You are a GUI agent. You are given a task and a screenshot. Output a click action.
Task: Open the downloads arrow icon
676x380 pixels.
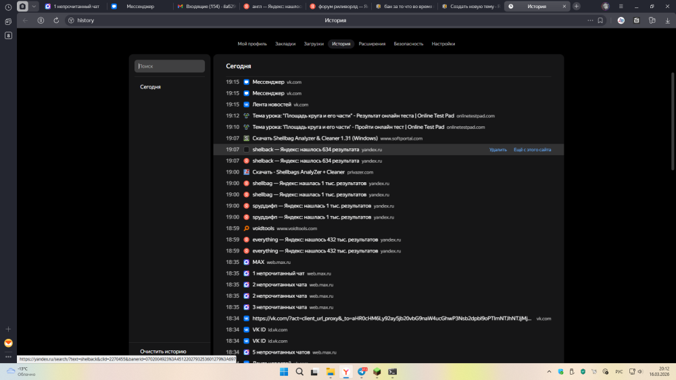(x=667, y=20)
